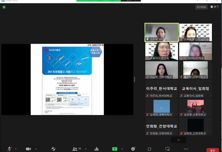Click muted mic icon on 이소현_건양대학교
This screenshot has width=222, height=152.
[x=147, y=77]
